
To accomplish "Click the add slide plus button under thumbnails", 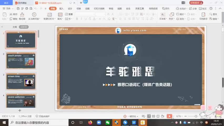I will (20, 110).
